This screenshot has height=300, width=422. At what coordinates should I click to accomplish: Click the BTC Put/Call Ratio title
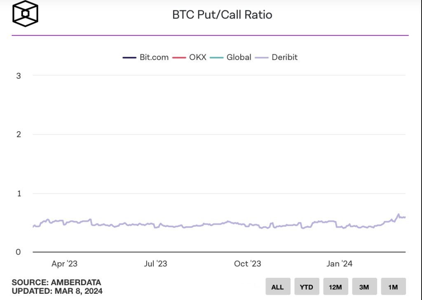222,15
